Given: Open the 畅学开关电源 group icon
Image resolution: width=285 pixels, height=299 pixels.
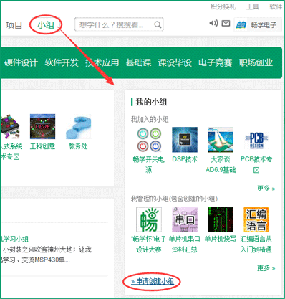Looking at the screenshot, I should click(x=149, y=140).
